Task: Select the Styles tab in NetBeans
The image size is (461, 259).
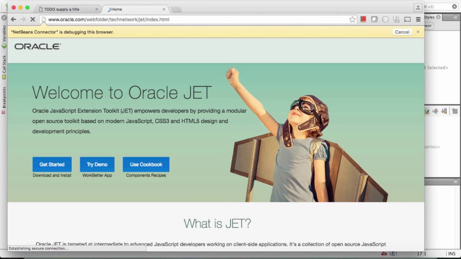Action: coord(432,17)
